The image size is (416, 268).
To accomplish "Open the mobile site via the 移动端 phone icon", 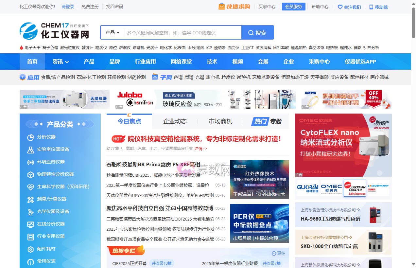I will coord(371,7).
